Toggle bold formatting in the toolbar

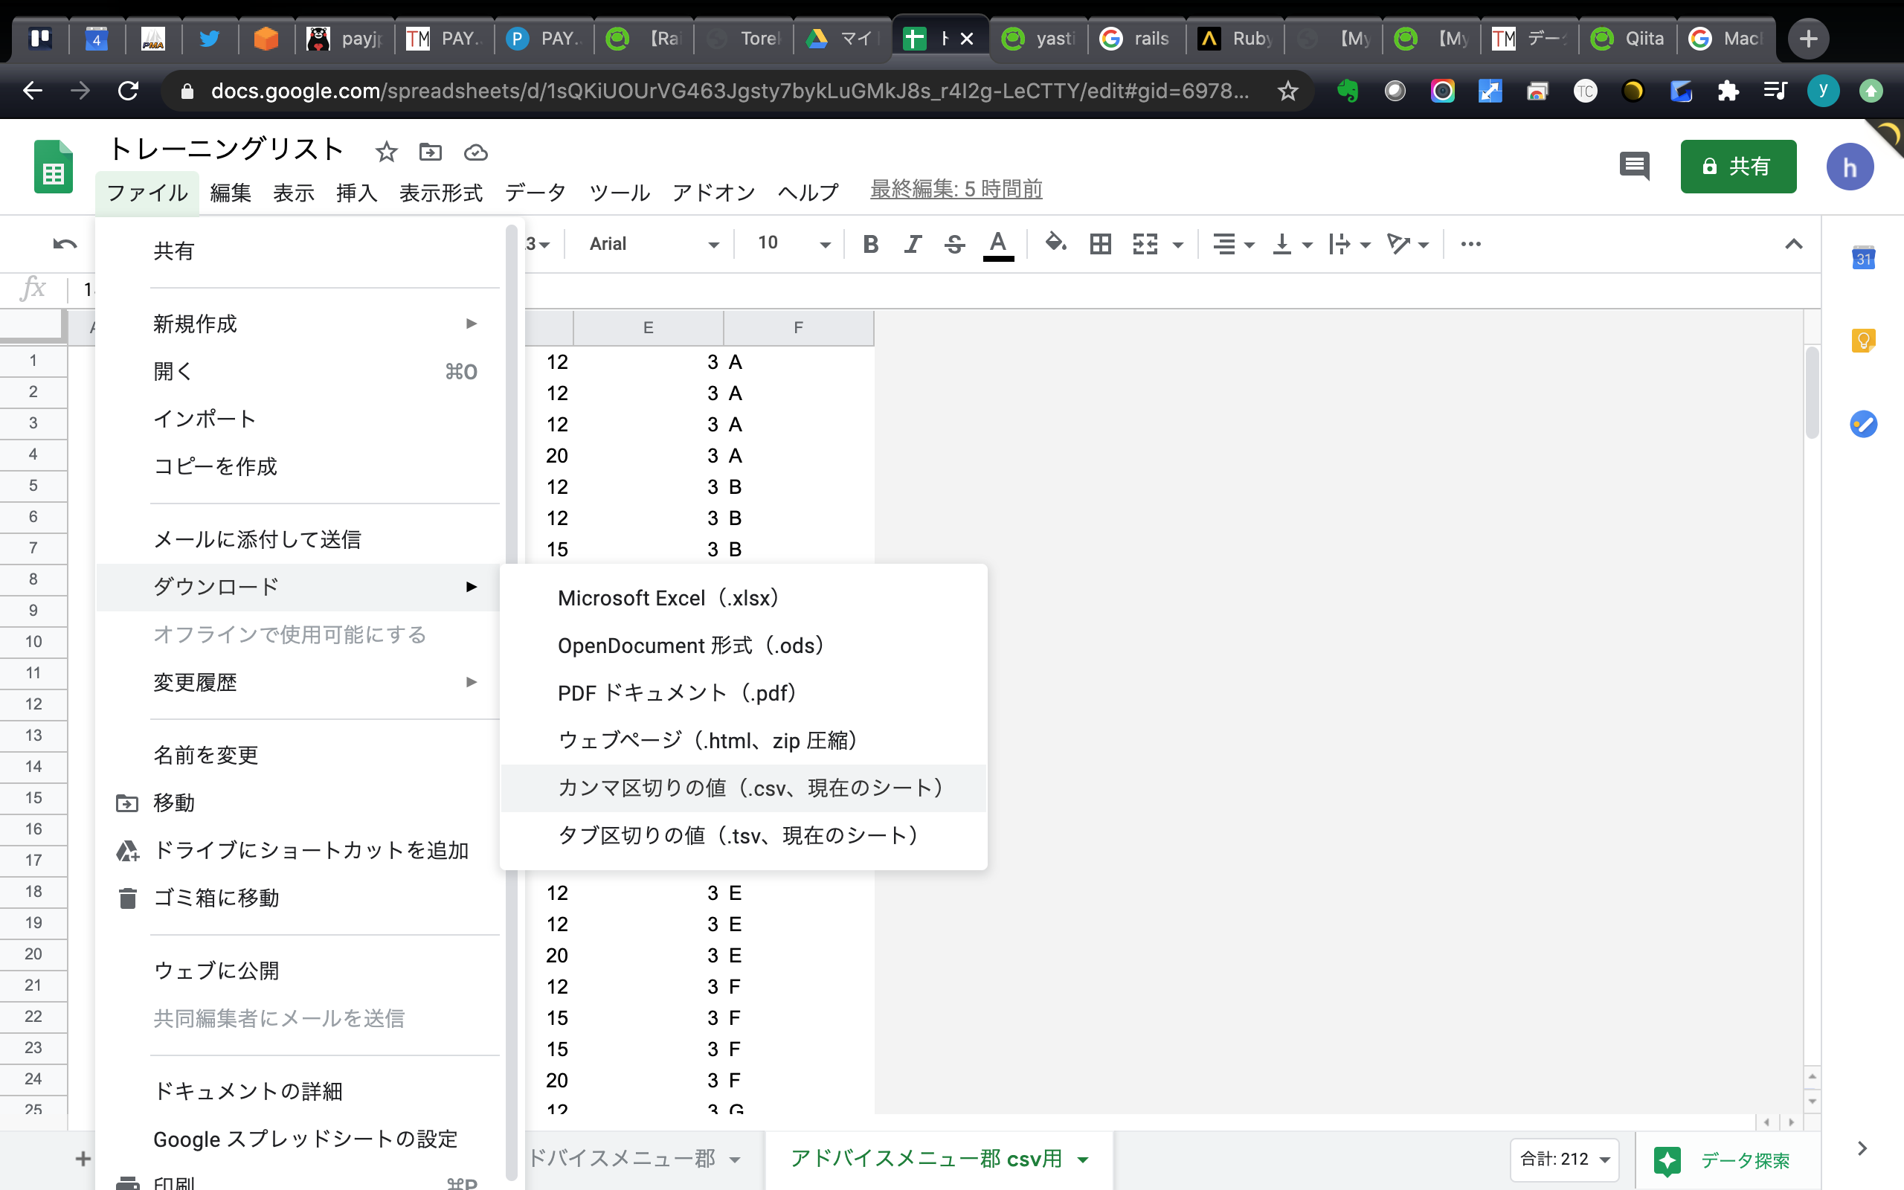[x=870, y=244]
